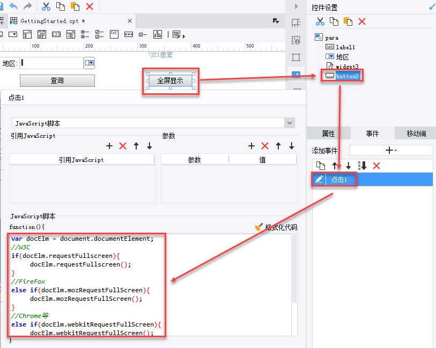Click the copy icon in main toolbar
This screenshot has height=348, width=436.
pos(61,6)
